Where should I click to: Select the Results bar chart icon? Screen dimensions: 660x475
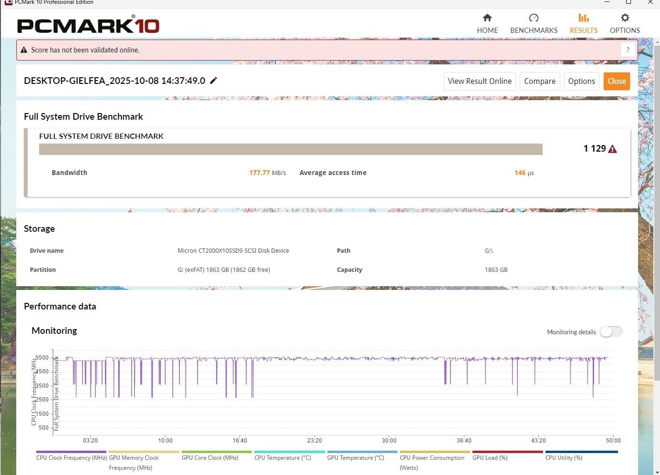pyautogui.click(x=583, y=18)
